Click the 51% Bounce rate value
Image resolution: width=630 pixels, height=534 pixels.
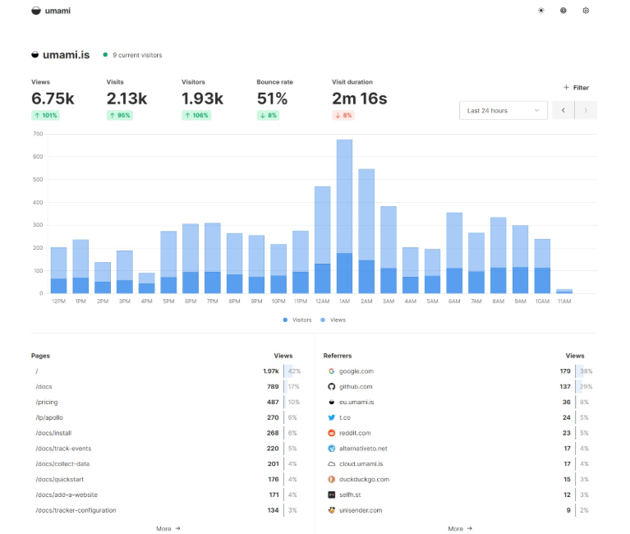tap(272, 99)
